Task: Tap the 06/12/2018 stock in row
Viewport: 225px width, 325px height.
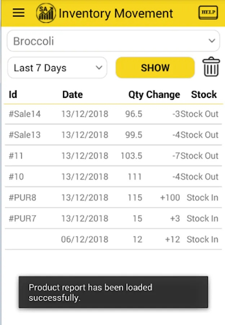Action: [x=113, y=239]
